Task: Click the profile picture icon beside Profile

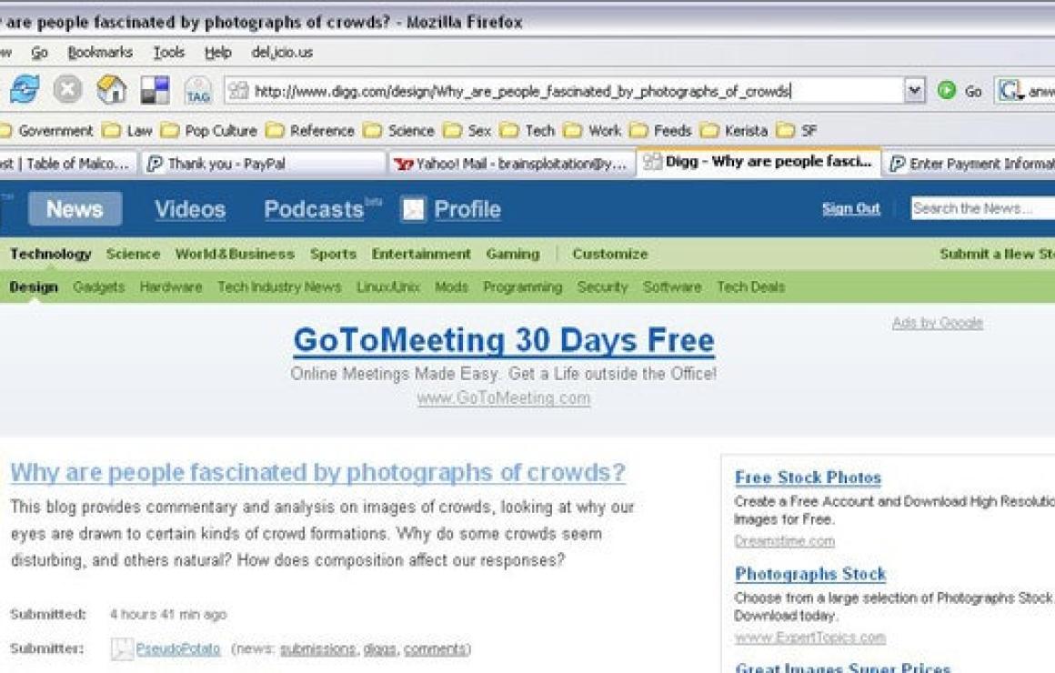Action: (413, 209)
